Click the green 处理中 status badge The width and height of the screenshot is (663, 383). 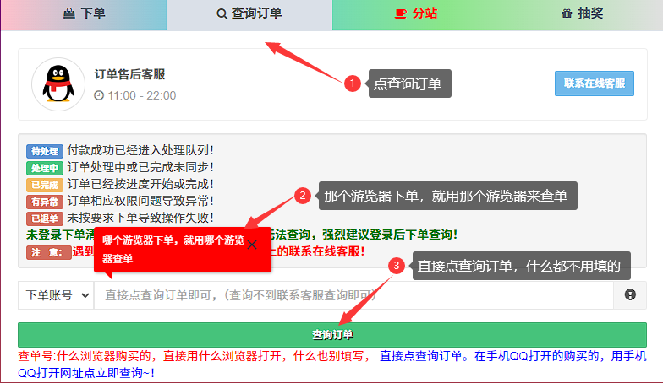click(44, 168)
